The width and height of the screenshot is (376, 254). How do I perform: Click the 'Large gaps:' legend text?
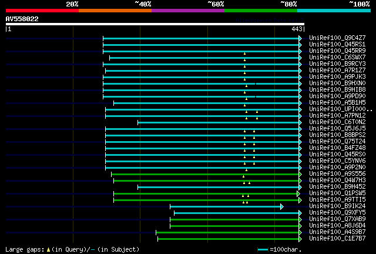pos(25,249)
